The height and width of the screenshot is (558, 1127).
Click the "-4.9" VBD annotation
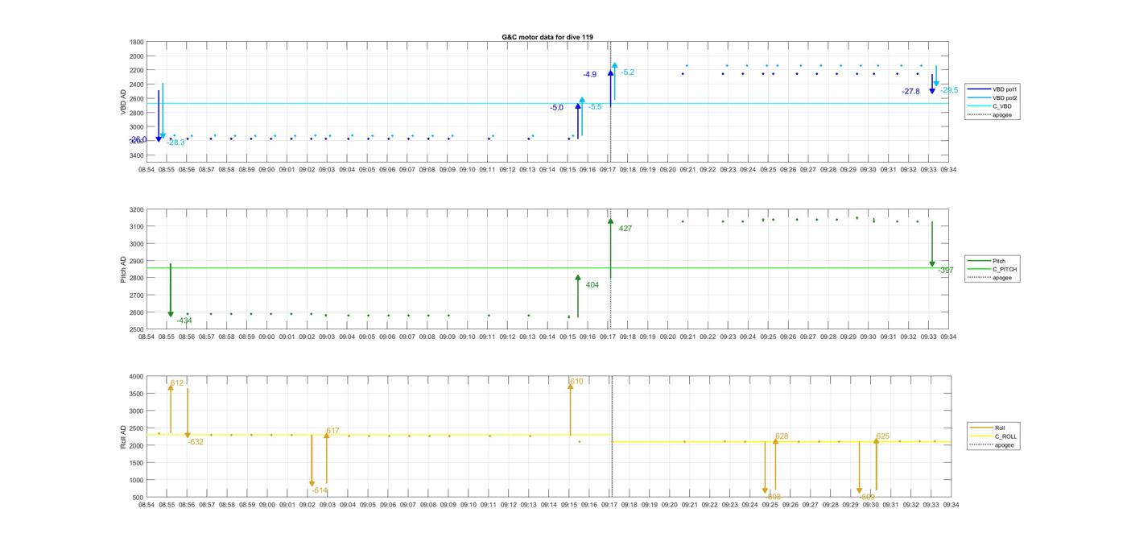[x=590, y=75]
